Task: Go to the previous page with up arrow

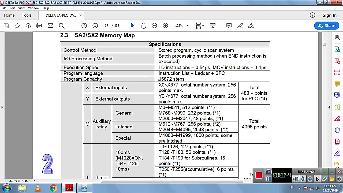Action: point(84,26)
